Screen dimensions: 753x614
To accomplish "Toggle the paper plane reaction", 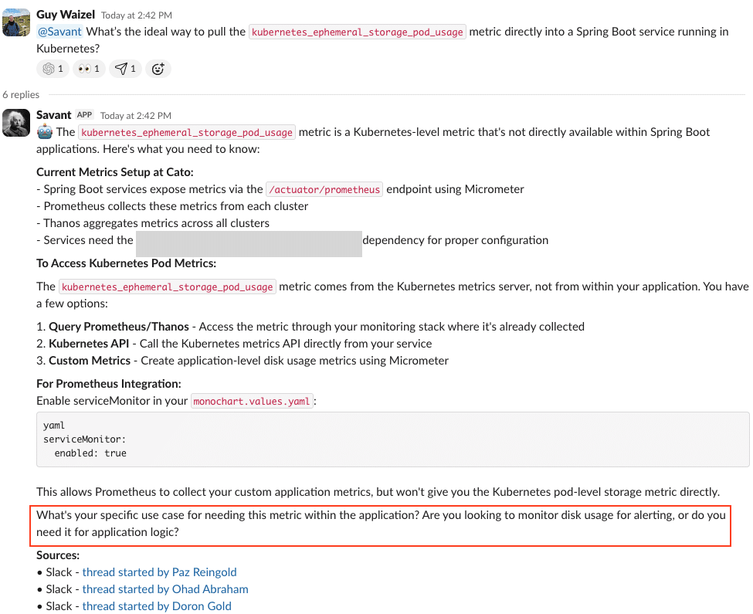I will click(x=124, y=69).
